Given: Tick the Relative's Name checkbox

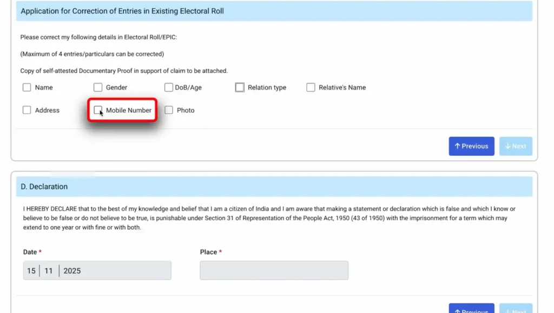Looking at the screenshot, I should tap(311, 87).
